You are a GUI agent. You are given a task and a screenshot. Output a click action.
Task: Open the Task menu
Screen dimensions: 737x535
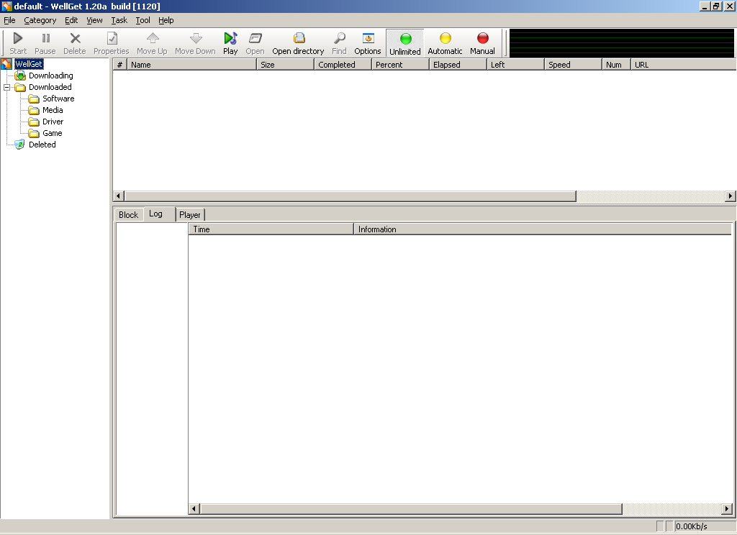(x=119, y=20)
